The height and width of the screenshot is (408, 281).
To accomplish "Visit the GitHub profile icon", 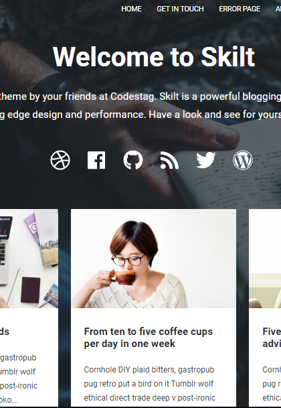I will click(x=133, y=160).
